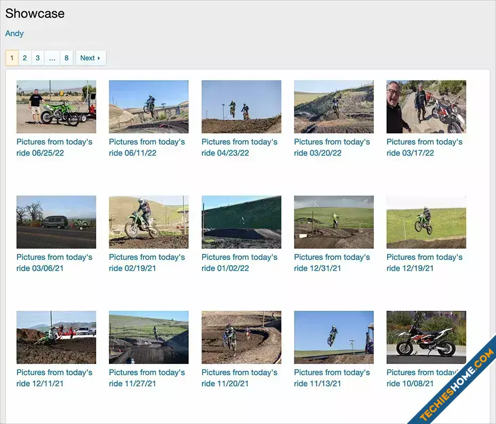
Task: Open thumbnail for ride 11/20/21
Action: coord(241,337)
